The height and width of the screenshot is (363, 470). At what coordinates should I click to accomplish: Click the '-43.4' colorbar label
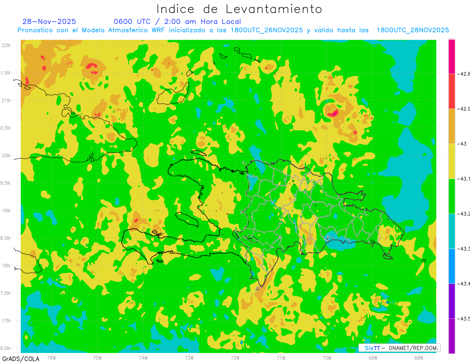[463, 284]
